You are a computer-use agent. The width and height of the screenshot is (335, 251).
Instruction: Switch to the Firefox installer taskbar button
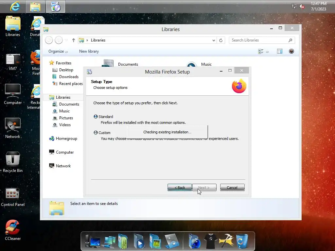pyautogui.click(x=56, y=7)
